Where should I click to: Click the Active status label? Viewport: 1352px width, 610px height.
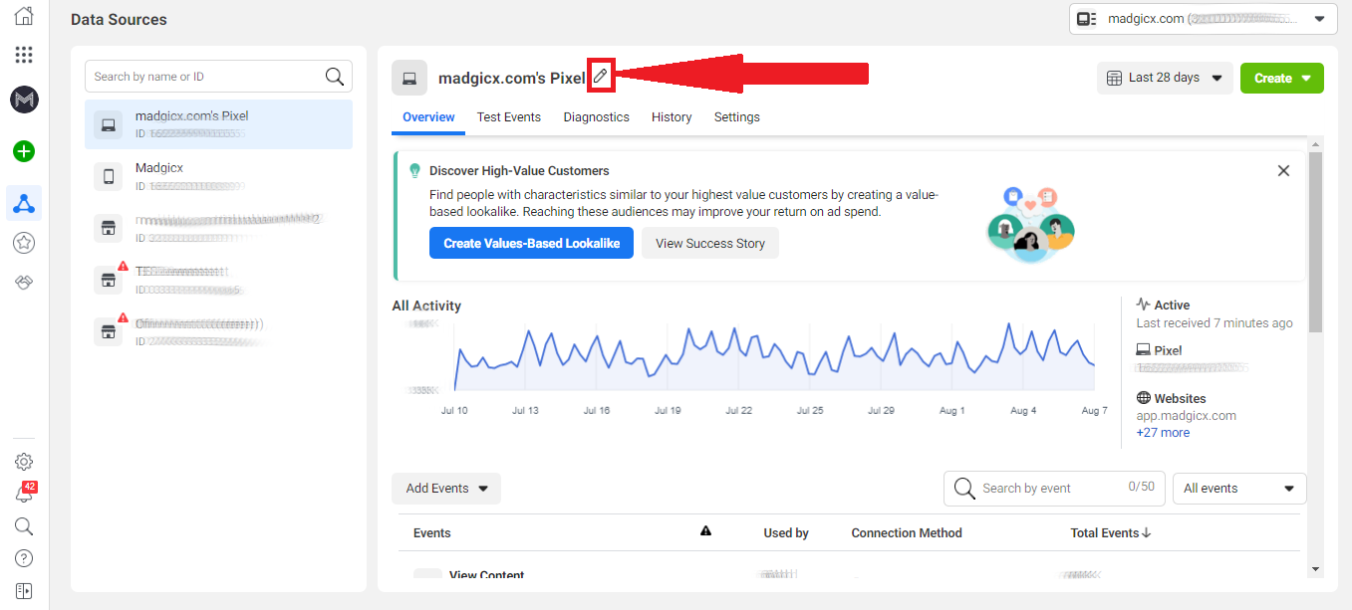(1172, 305)
